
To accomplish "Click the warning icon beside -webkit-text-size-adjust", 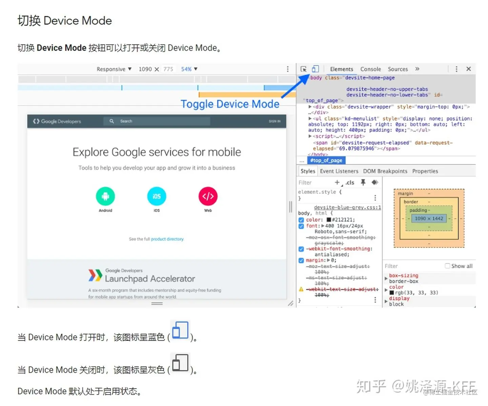I will [301, 289].
